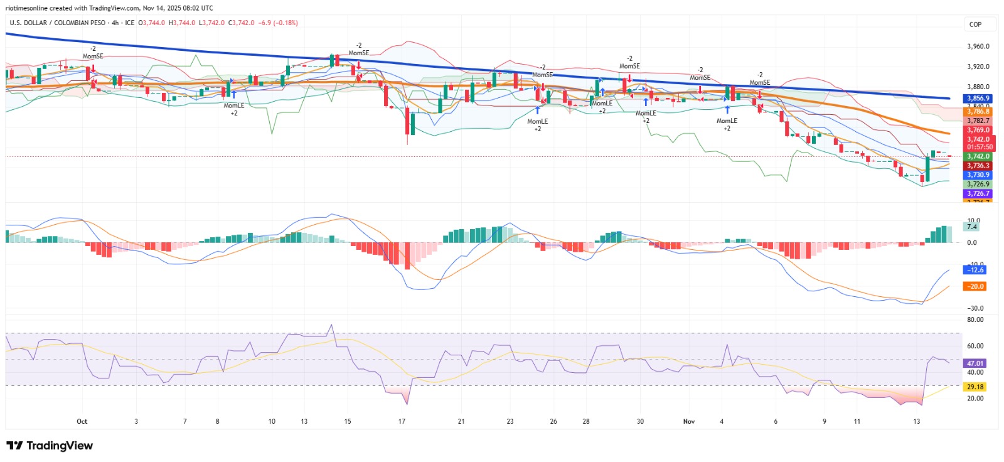The width and height of the screenshot is (1004, 462).
Task: Click the MomSE -2 signal label near Oct 15
Action: point(359,50)
